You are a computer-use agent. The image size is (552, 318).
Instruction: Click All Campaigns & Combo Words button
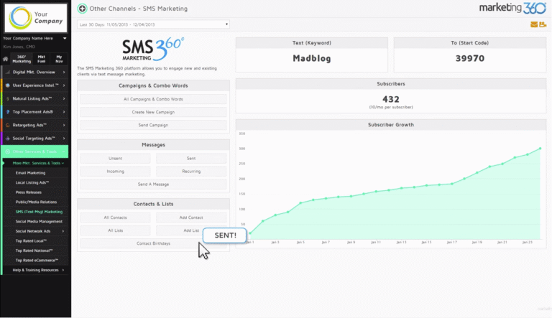click(x=153, y=99)
